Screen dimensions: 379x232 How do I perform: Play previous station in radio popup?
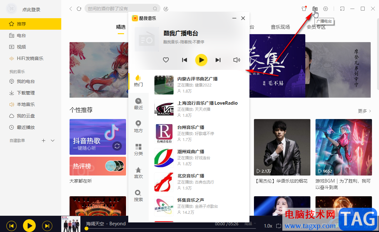[x=184, y=60]
